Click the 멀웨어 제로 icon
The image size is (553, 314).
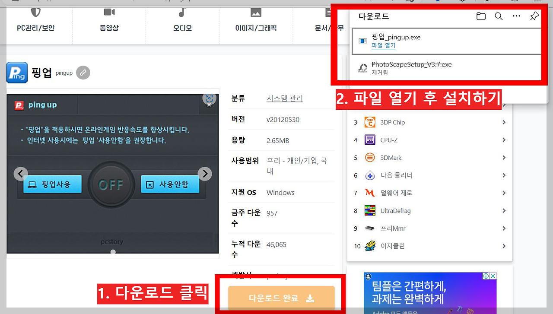click(x=370, y=193)
